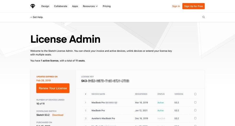The height and width of the screenshot is (126, 235).
Task: Click the Inactive status of row 3
Action: point(161,118)
